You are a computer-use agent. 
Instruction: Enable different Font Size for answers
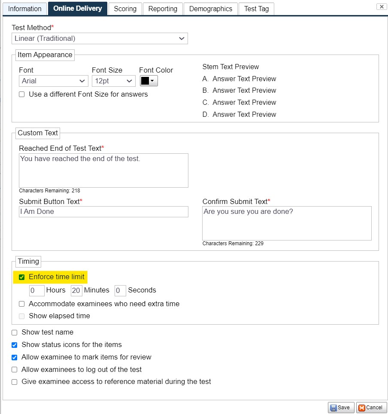[21, 94]
